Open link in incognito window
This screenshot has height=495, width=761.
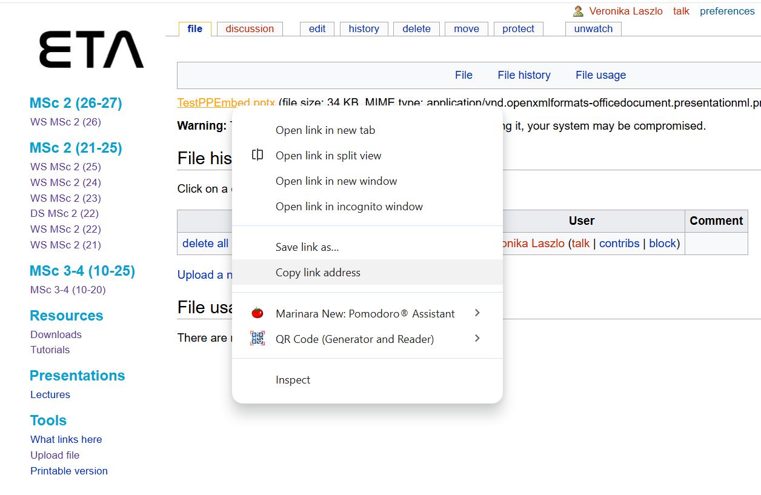[x=349, y=207]
